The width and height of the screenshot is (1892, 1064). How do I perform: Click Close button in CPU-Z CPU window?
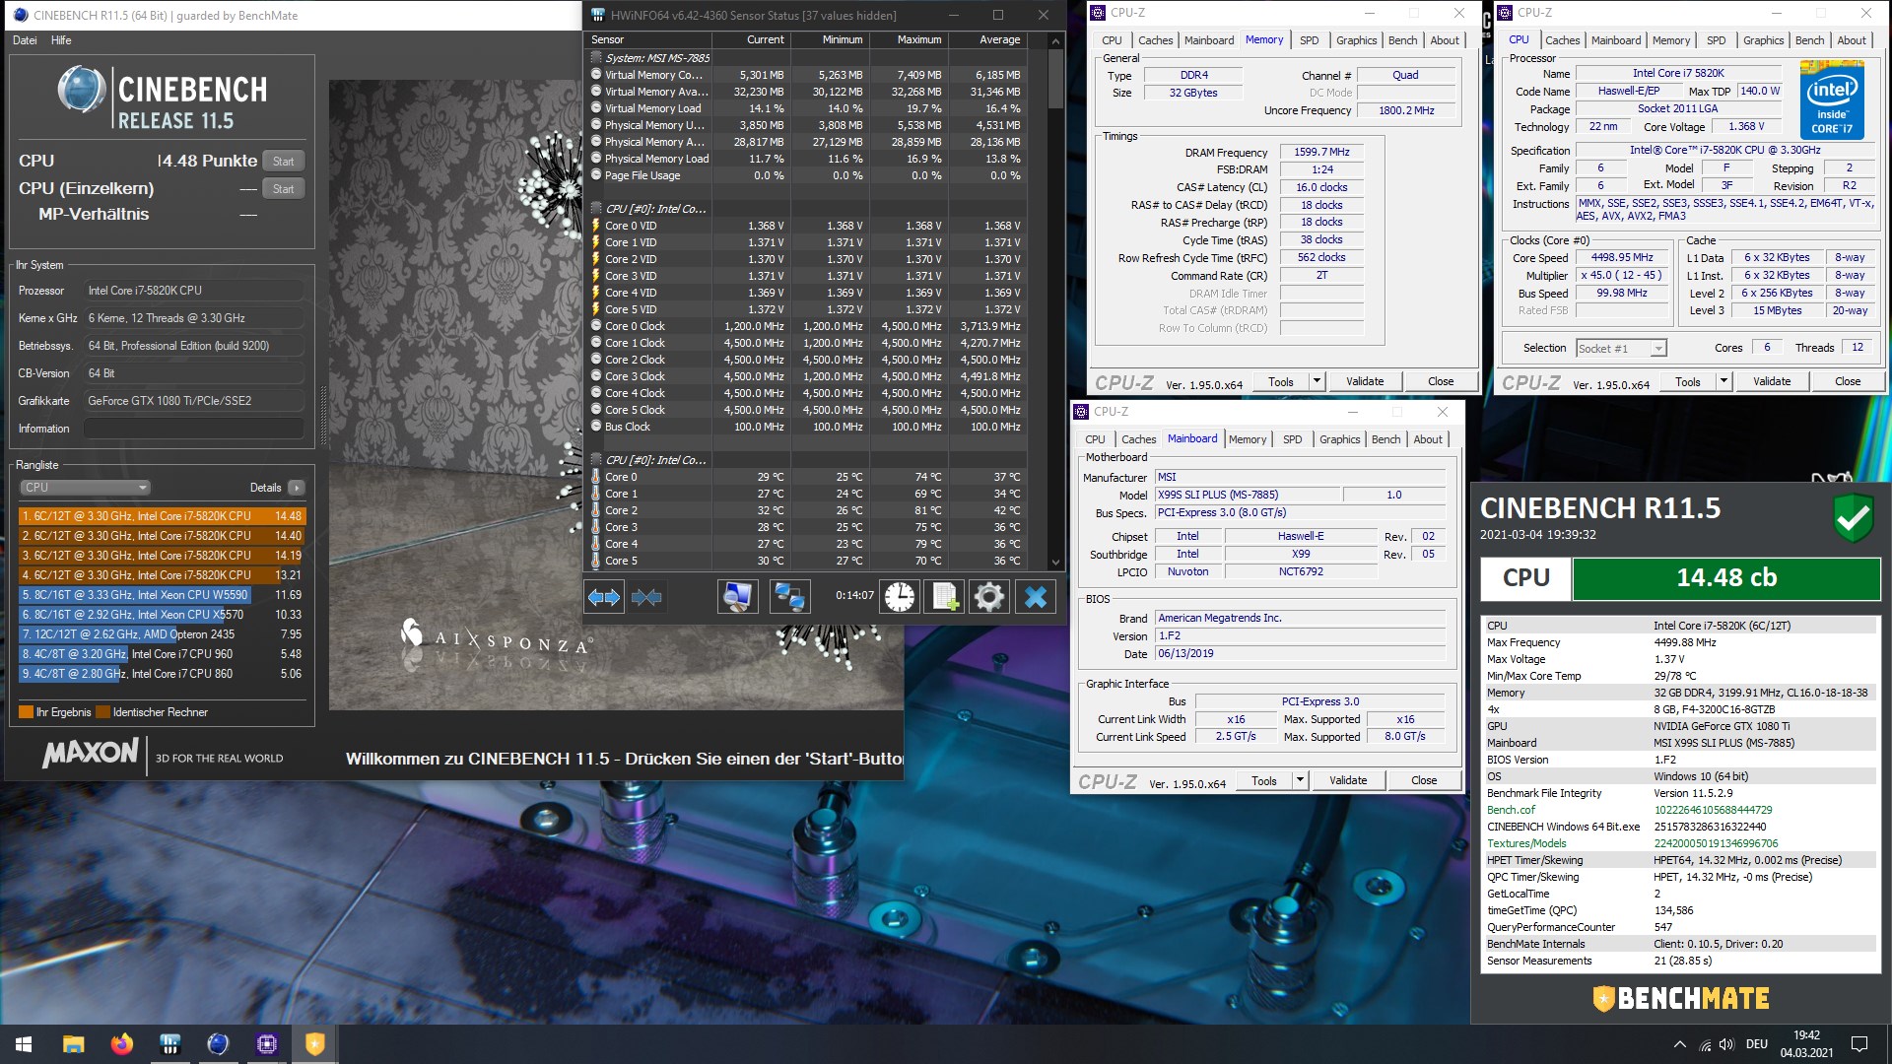pyautogui.click(x=1847, y=381)
